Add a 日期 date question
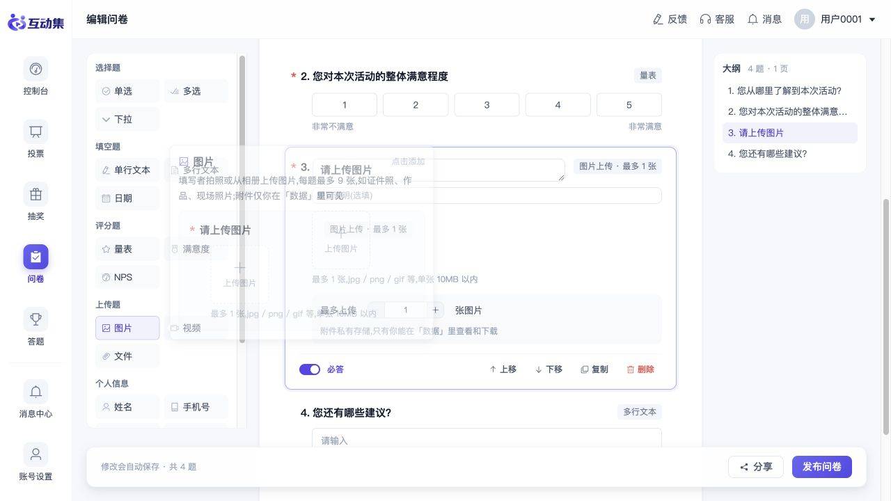Viewport: 891px width, 501px height. pos(127,198)
